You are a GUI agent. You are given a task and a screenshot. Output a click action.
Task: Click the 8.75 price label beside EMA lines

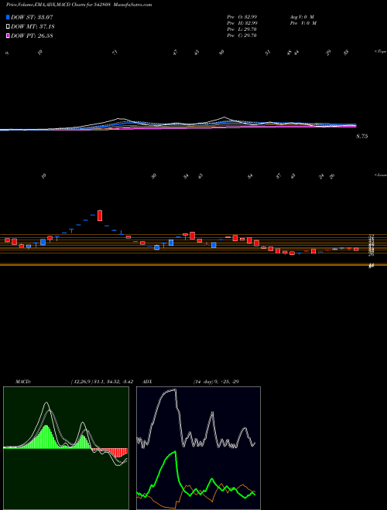pos(362,137)
